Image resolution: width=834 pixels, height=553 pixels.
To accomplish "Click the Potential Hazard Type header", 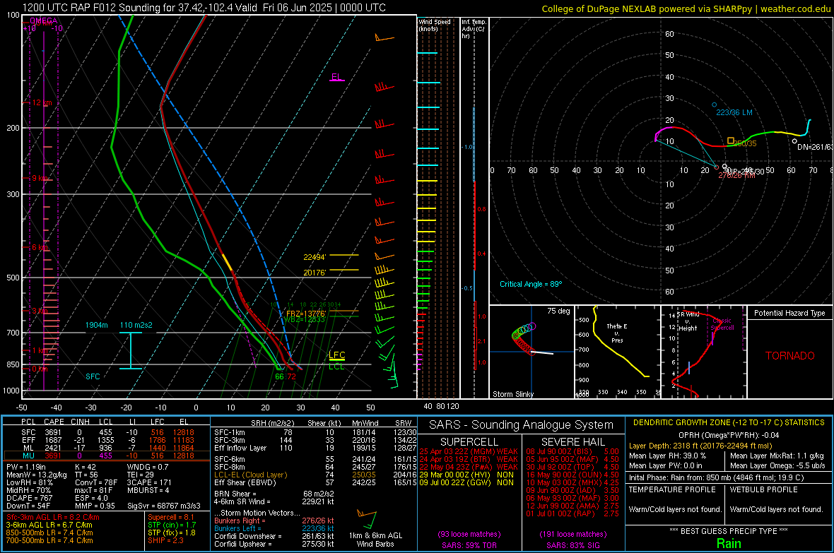I will coord(789,313).
